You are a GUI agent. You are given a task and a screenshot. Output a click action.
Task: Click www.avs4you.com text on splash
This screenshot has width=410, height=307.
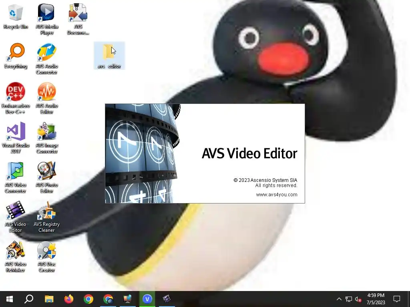point(277,195)
